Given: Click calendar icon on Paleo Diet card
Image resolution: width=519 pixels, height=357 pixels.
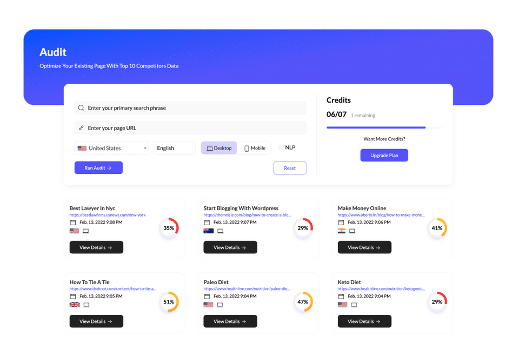Looking at the screenshot, I should click(207, 297).
